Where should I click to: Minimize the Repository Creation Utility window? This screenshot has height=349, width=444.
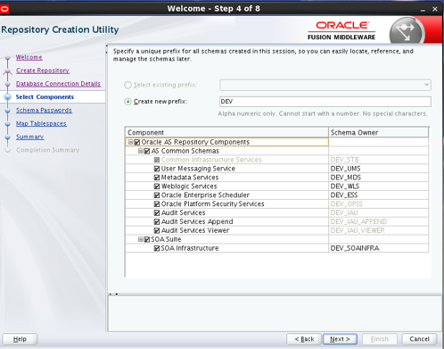[423, 10]
